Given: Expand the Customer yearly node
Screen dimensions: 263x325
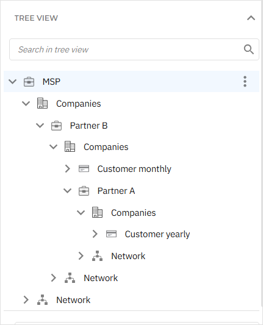Looking at the screenshot, I should click(95, 234).
